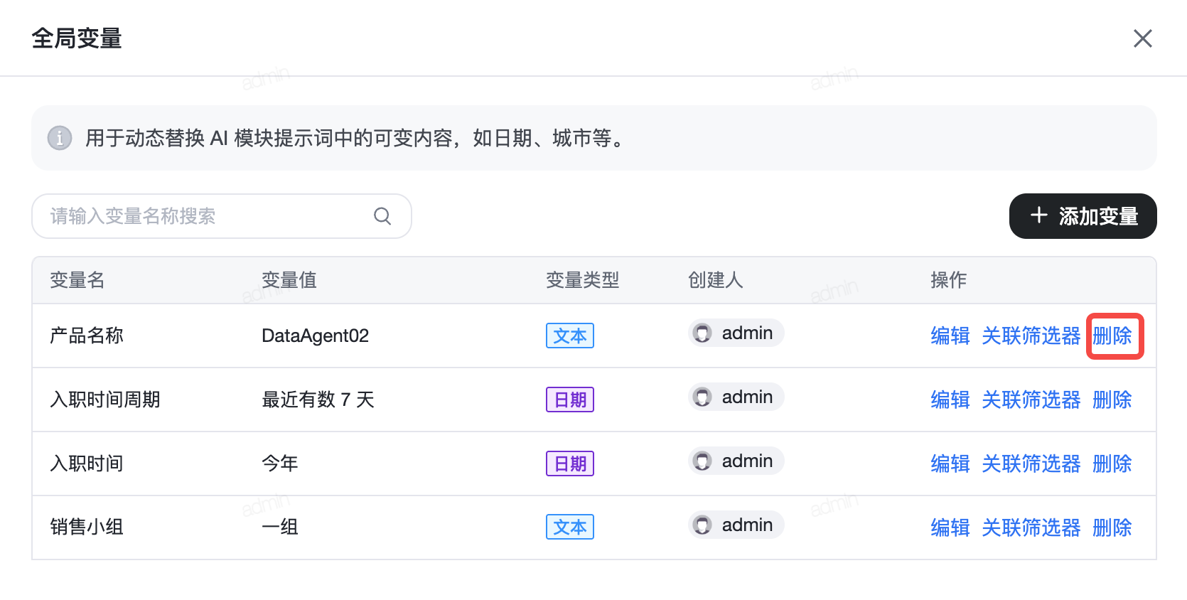Open 关联筛选器 for 入职时间 row
Screen dimensions: 1187x600
(1031, 464)
